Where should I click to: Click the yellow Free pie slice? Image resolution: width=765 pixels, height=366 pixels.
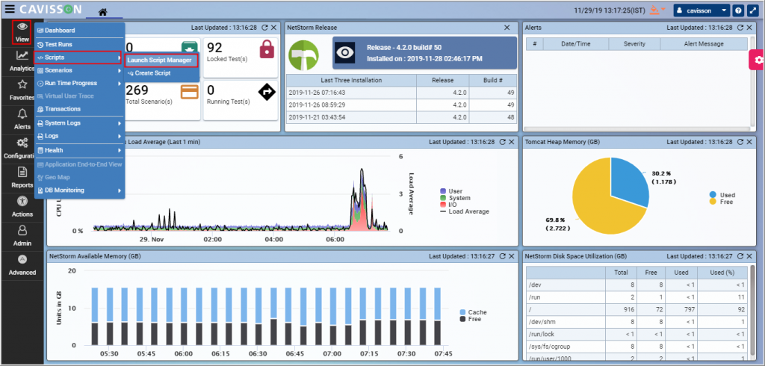point(598,205)
